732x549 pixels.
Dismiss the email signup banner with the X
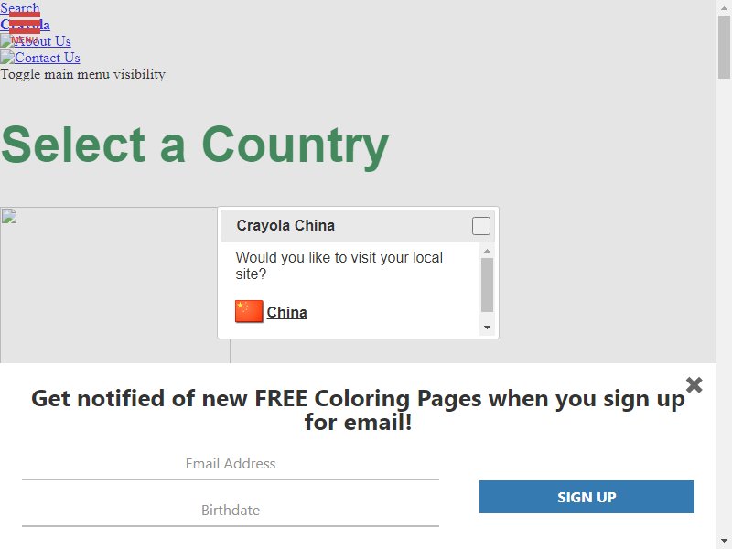[694, 384]
